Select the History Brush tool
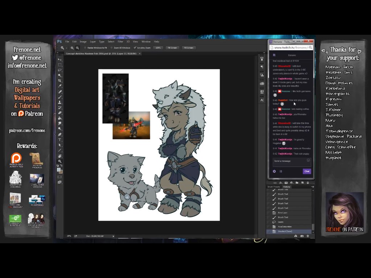371x278 pixels. click(60, 108)
